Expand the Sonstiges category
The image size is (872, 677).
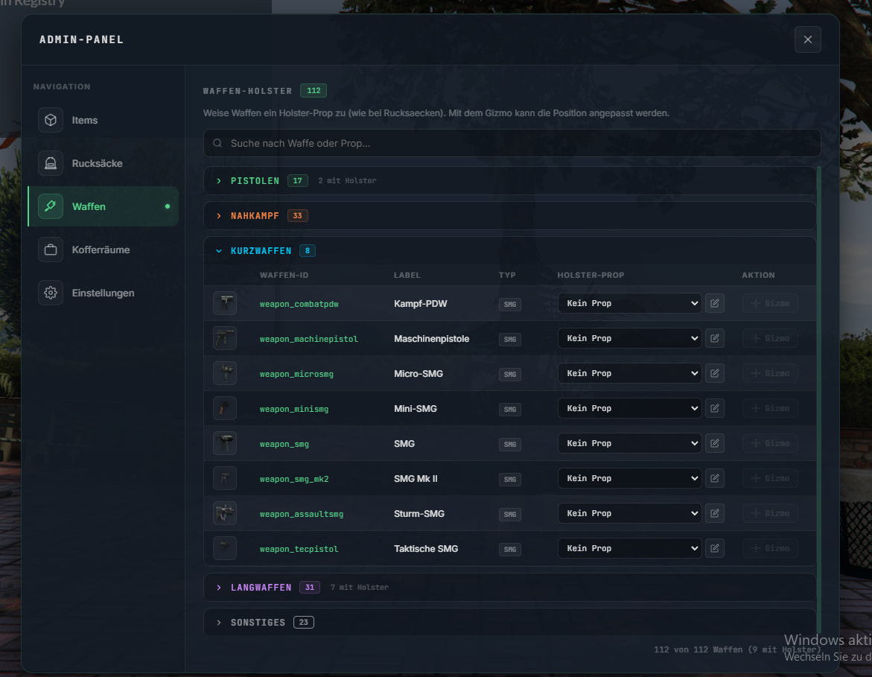509,623
